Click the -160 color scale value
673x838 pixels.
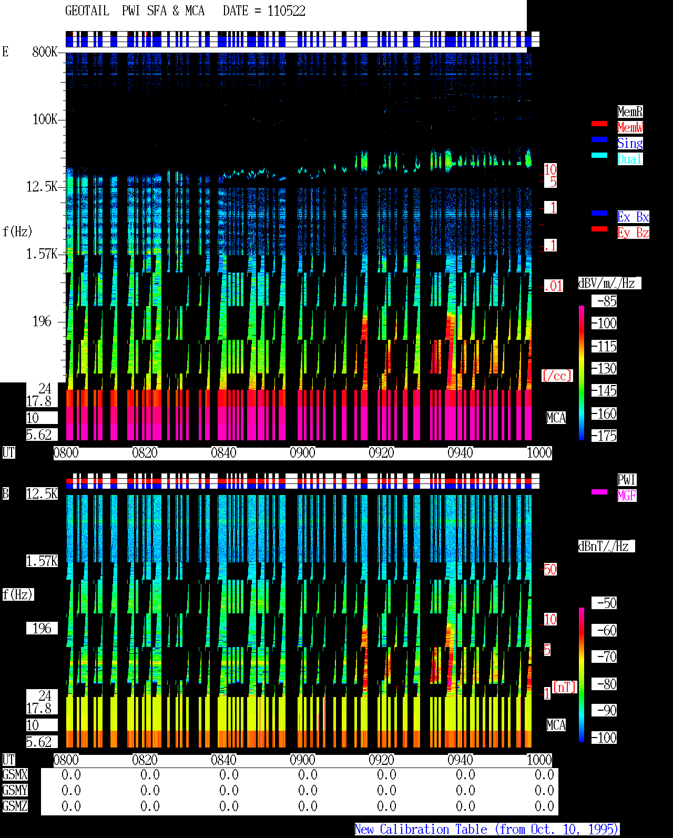(x=604, y=413)
